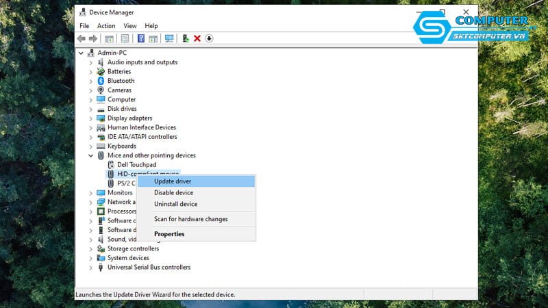Select the Disk drives tree label
Viewport: 548px width, 308px height.
click(x=122, y=109)
